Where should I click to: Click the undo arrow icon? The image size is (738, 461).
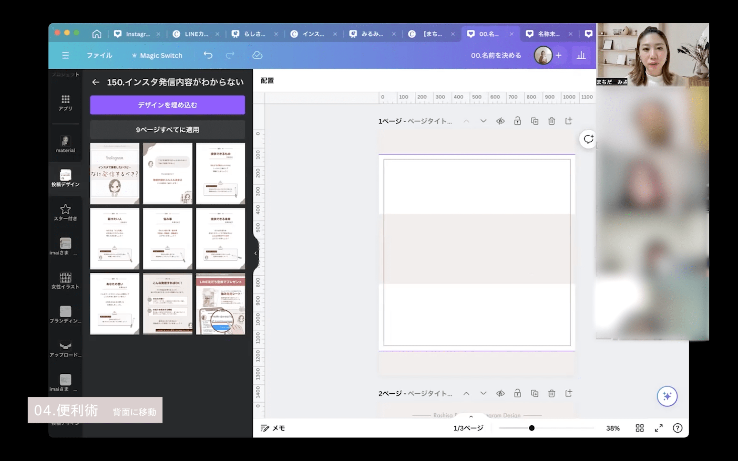click(x=208, y=55)
